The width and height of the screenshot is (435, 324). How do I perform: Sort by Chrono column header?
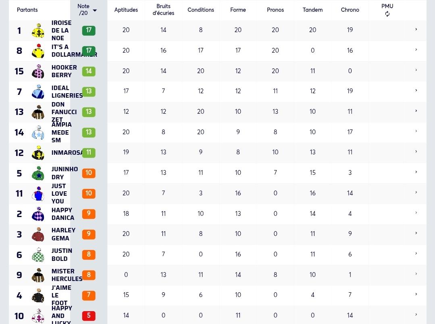point(350,10)
